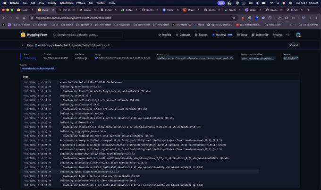Open the Bookmarks menu in menu bar
Screen dimensions: 321x190
click(66, 3)
